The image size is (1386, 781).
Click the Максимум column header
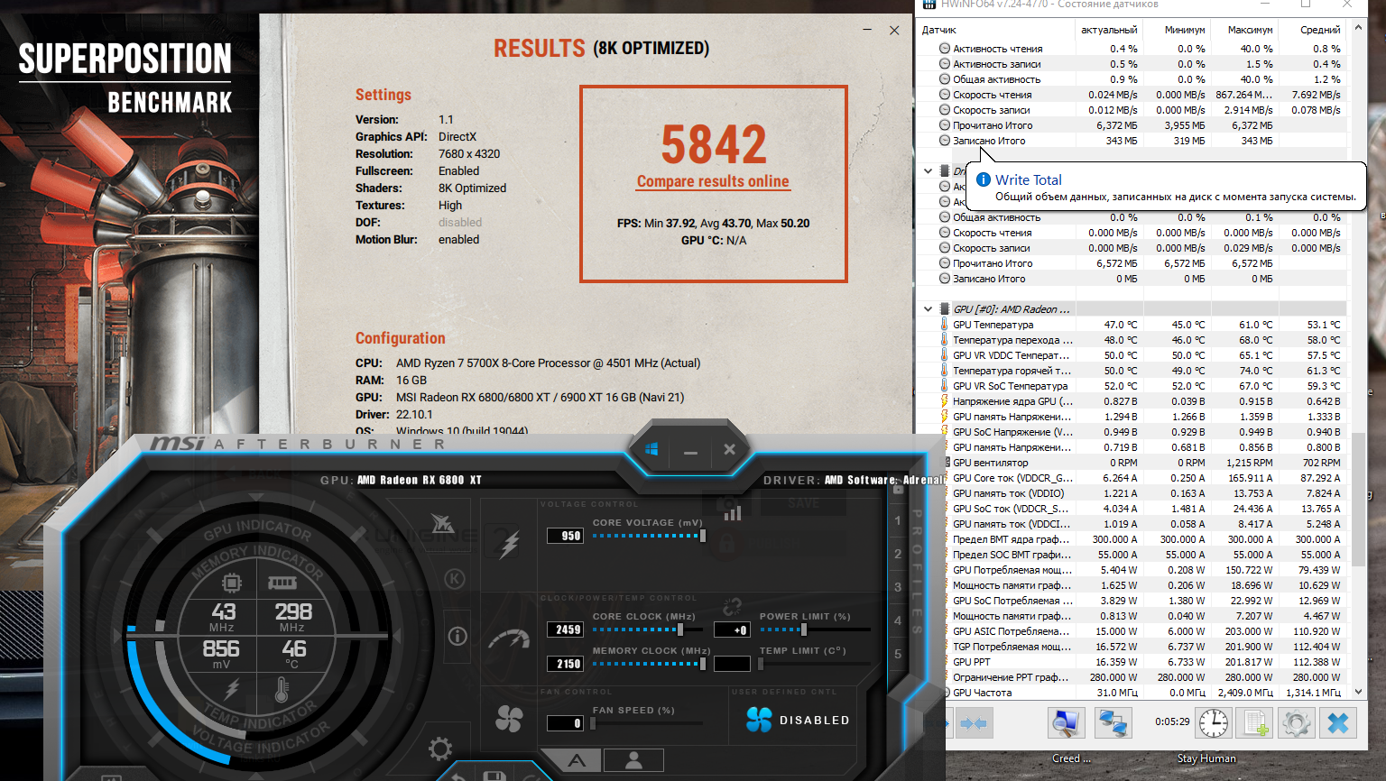click(1244, 30)
